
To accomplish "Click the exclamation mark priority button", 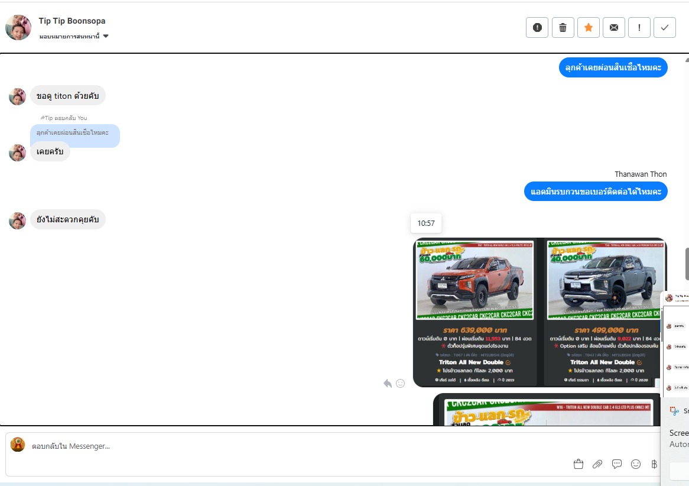I will click(639, 27).
